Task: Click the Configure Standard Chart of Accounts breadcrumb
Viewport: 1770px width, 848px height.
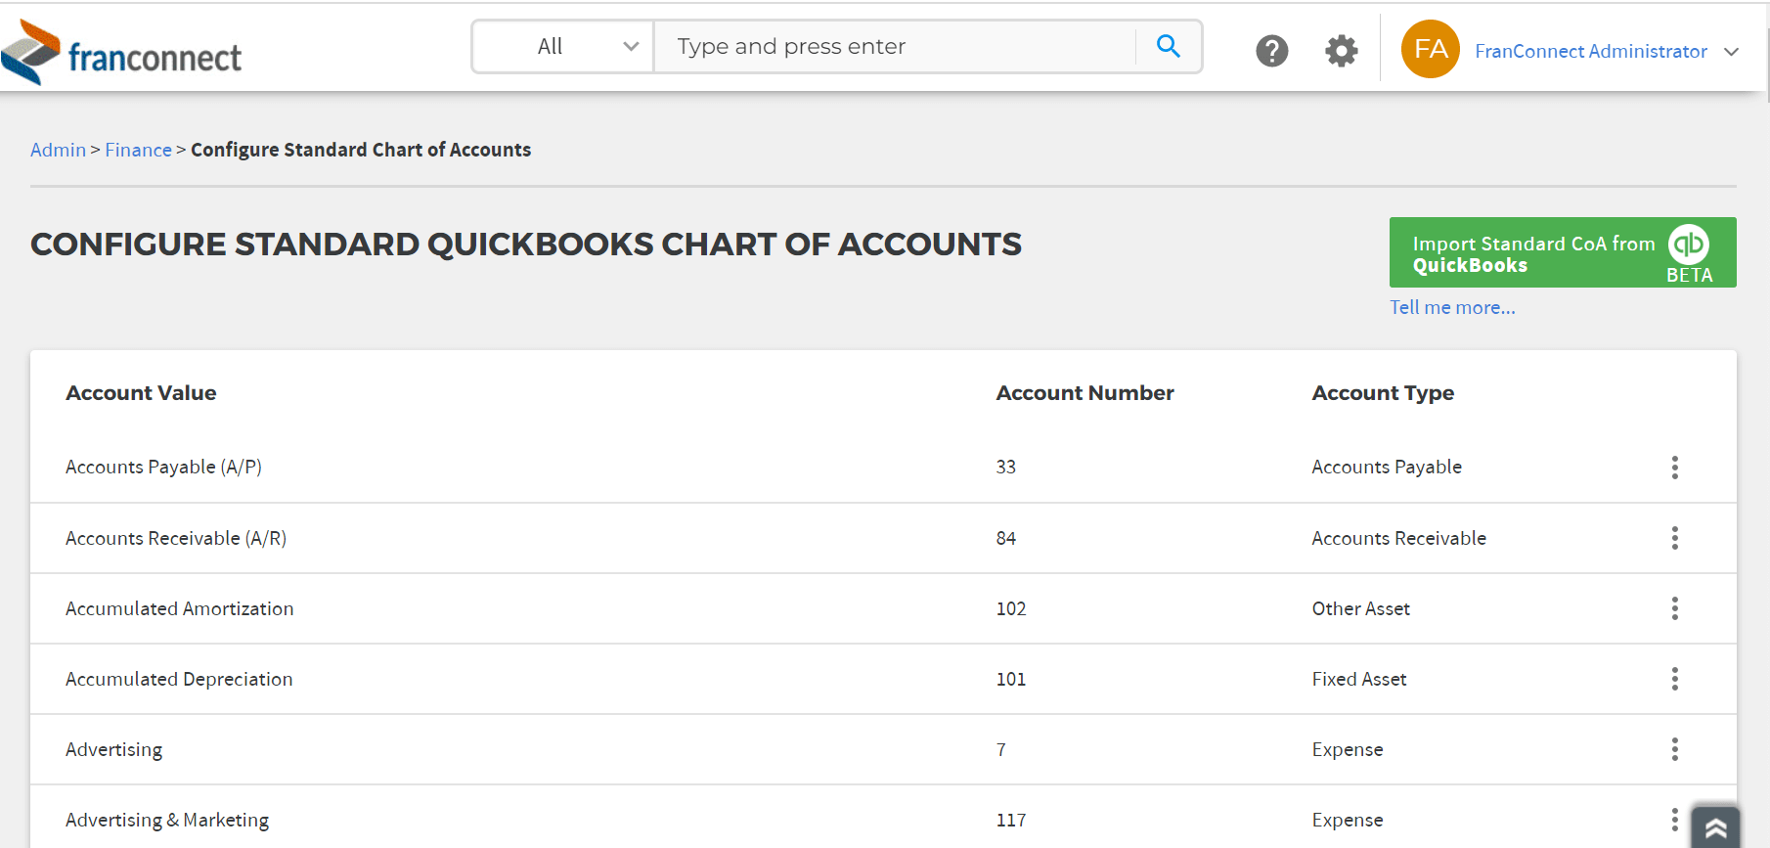Action: 361,150
